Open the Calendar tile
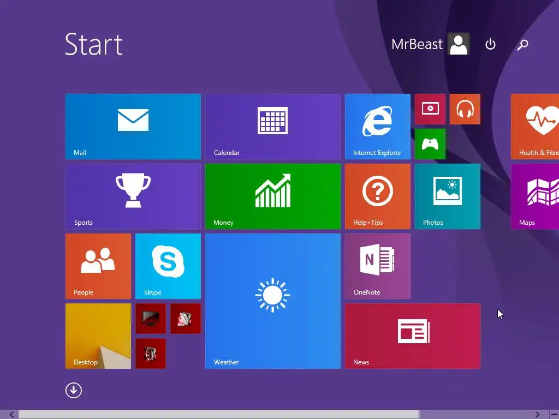This screenshot has width=559, height=419. [273, 127]
